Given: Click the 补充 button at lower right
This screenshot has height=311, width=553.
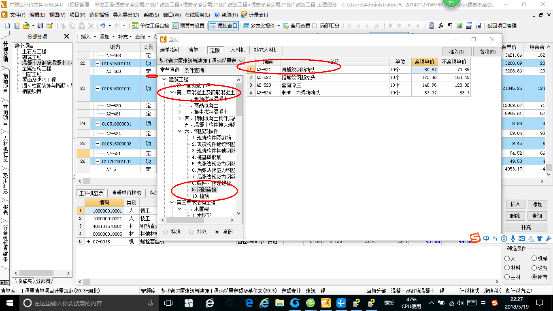Looking at the screenshot, I should pos(526,227).
